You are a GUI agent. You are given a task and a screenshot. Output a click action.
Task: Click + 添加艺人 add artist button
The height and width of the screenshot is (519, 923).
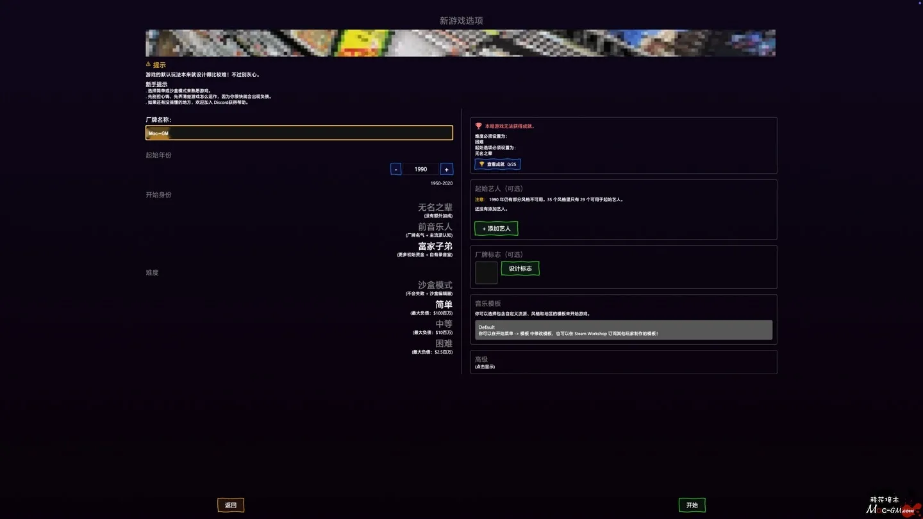(496, 228)
